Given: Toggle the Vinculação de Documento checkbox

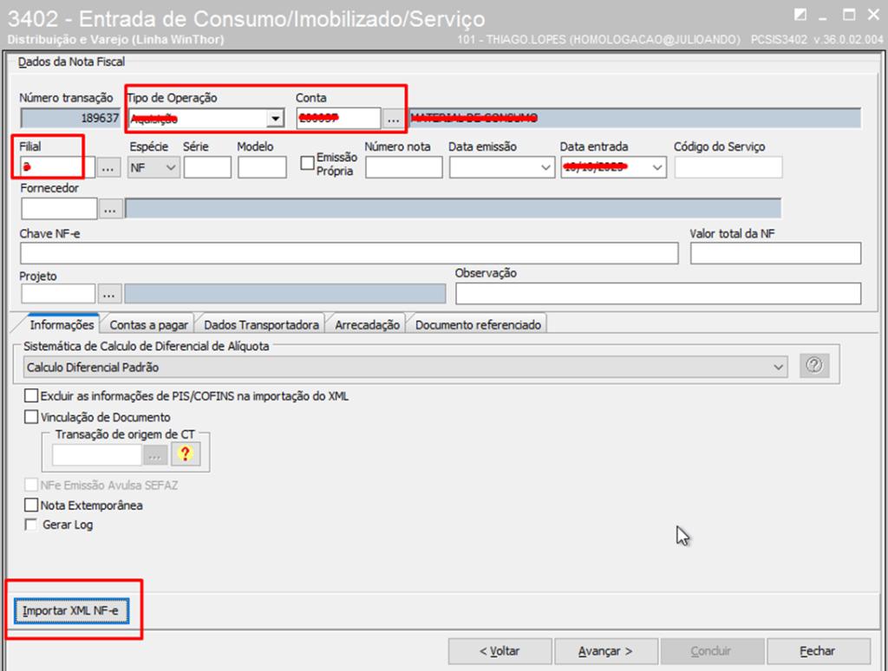Looking at the screenshot, I should click(32, 417).
